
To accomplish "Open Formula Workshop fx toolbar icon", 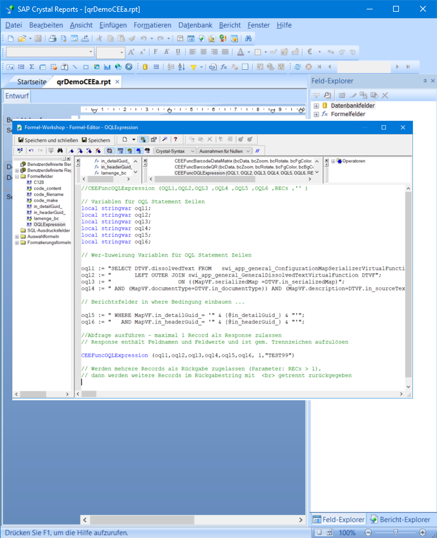I will pyautogui.click(x=224, y=67).
